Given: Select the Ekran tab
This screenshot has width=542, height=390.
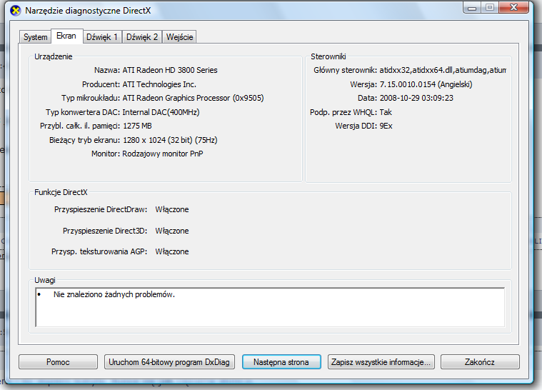Looking at the screenshot, I should (66, 36).
